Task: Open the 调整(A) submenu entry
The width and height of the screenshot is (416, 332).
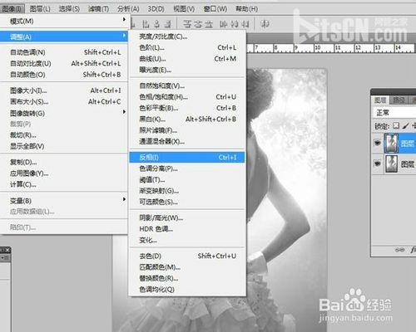Action: 64,37
